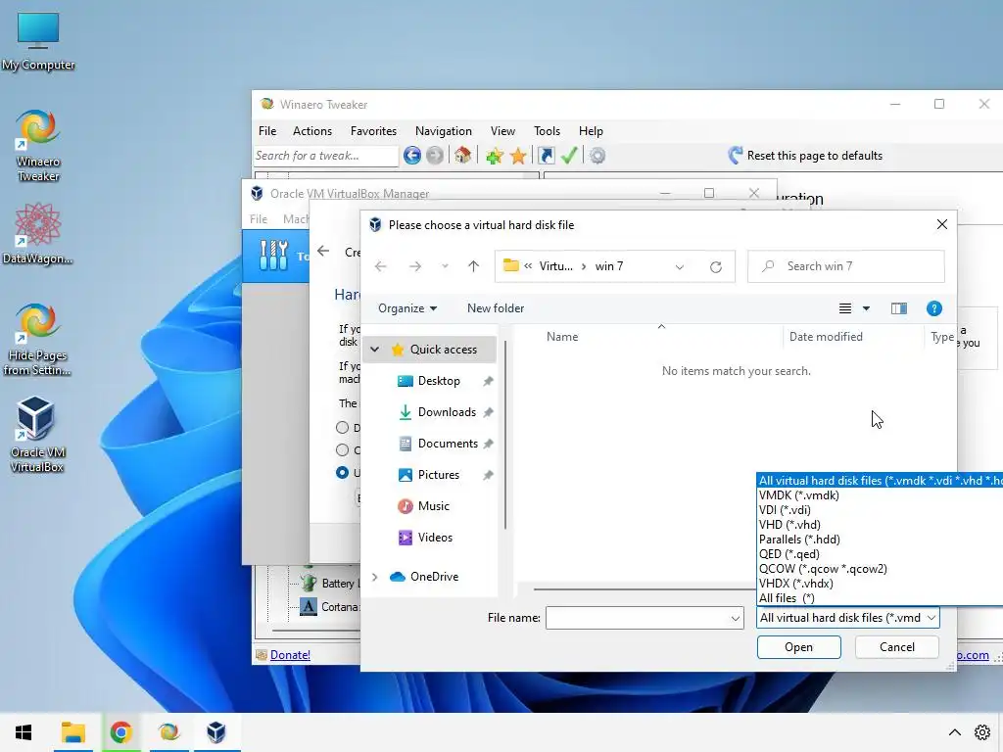This screenshot has width=1003, height=752.
Task: Expand OneDrive tree node
Action: click(x=375, y=577)
